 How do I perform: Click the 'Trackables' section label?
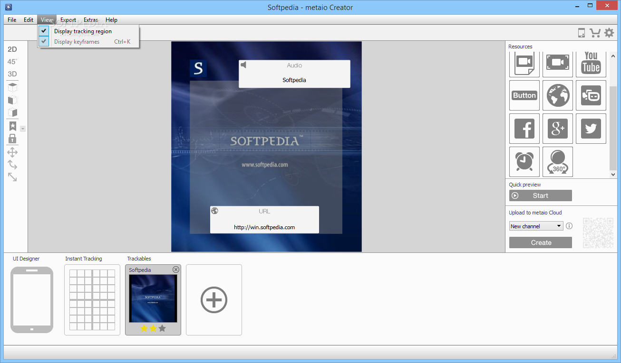click(139, 259)
